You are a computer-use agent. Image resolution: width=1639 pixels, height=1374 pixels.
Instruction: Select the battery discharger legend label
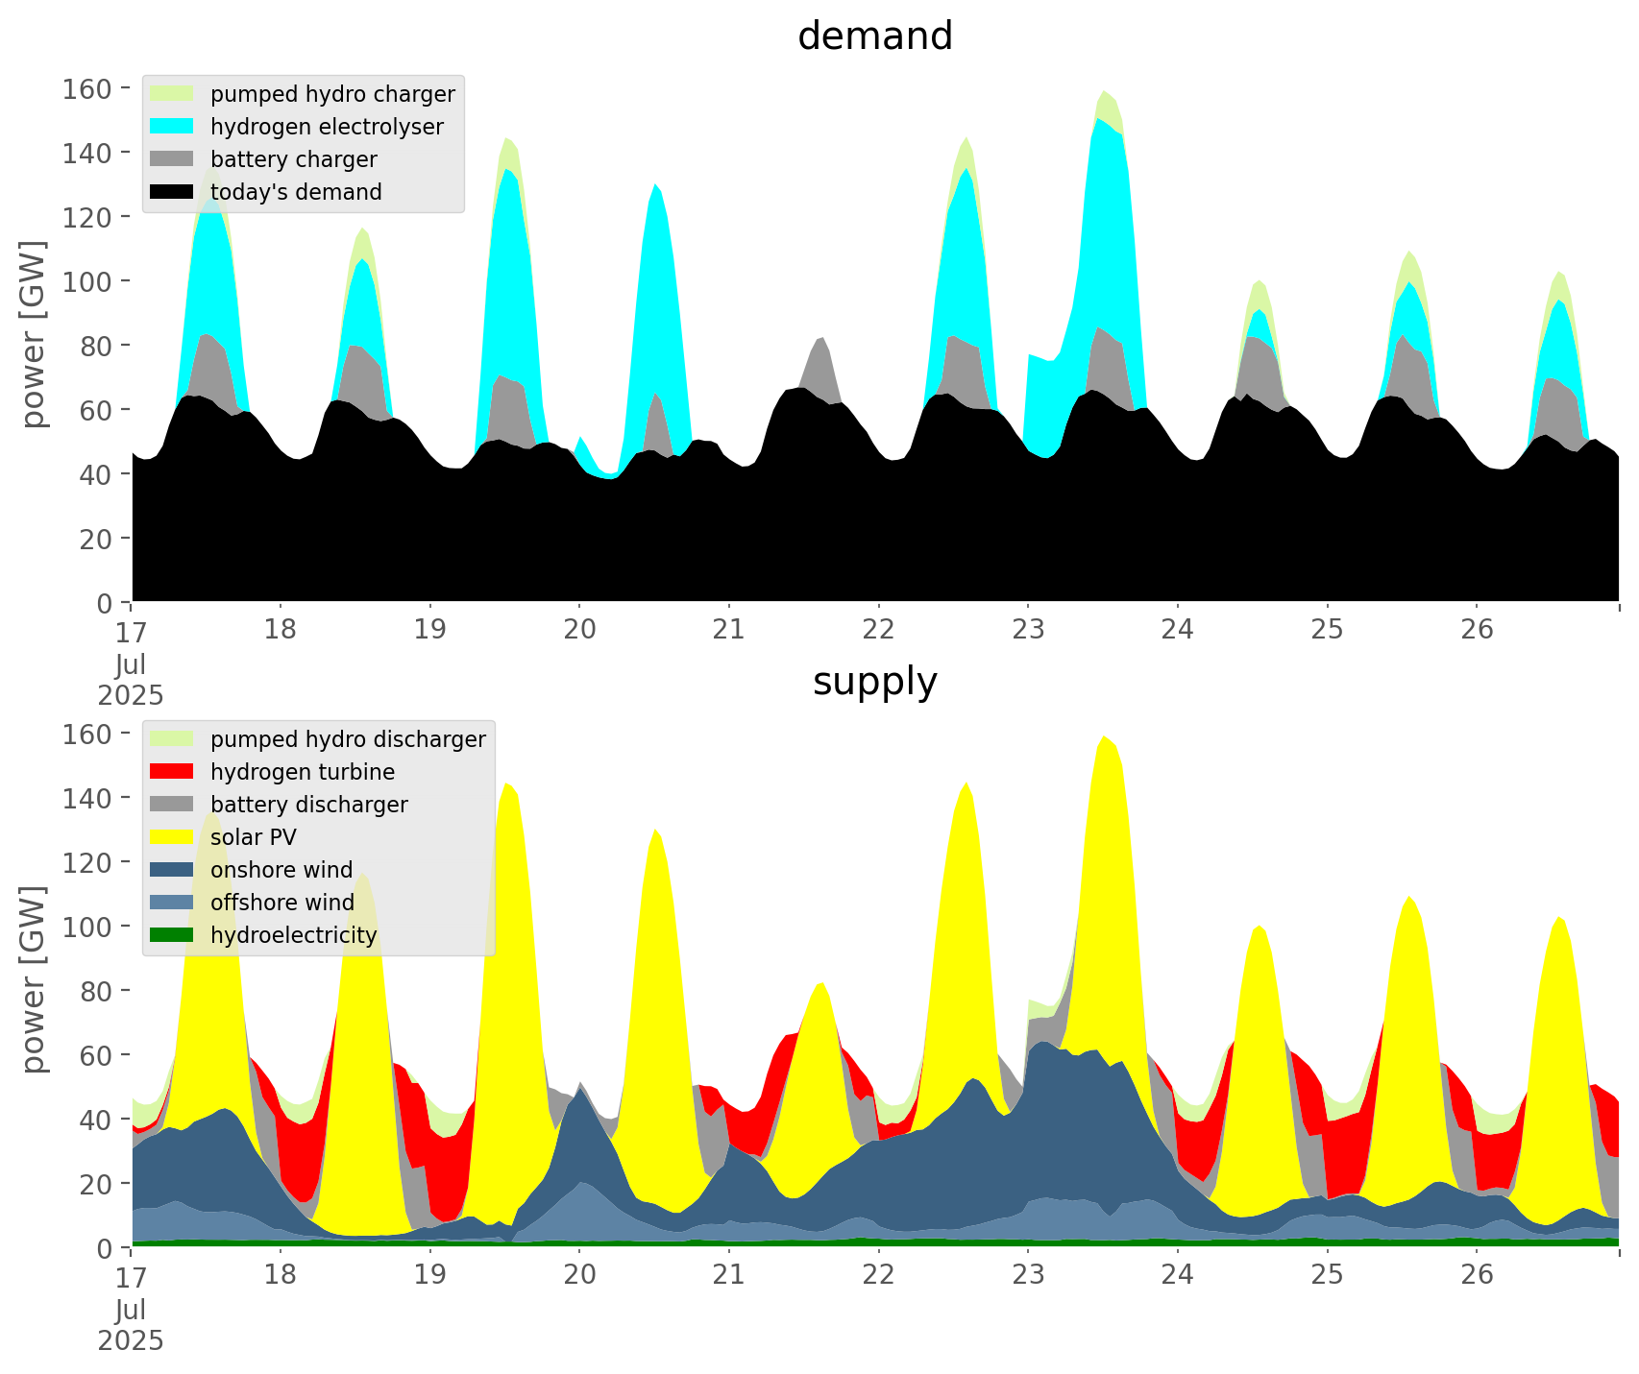(308, 805)
